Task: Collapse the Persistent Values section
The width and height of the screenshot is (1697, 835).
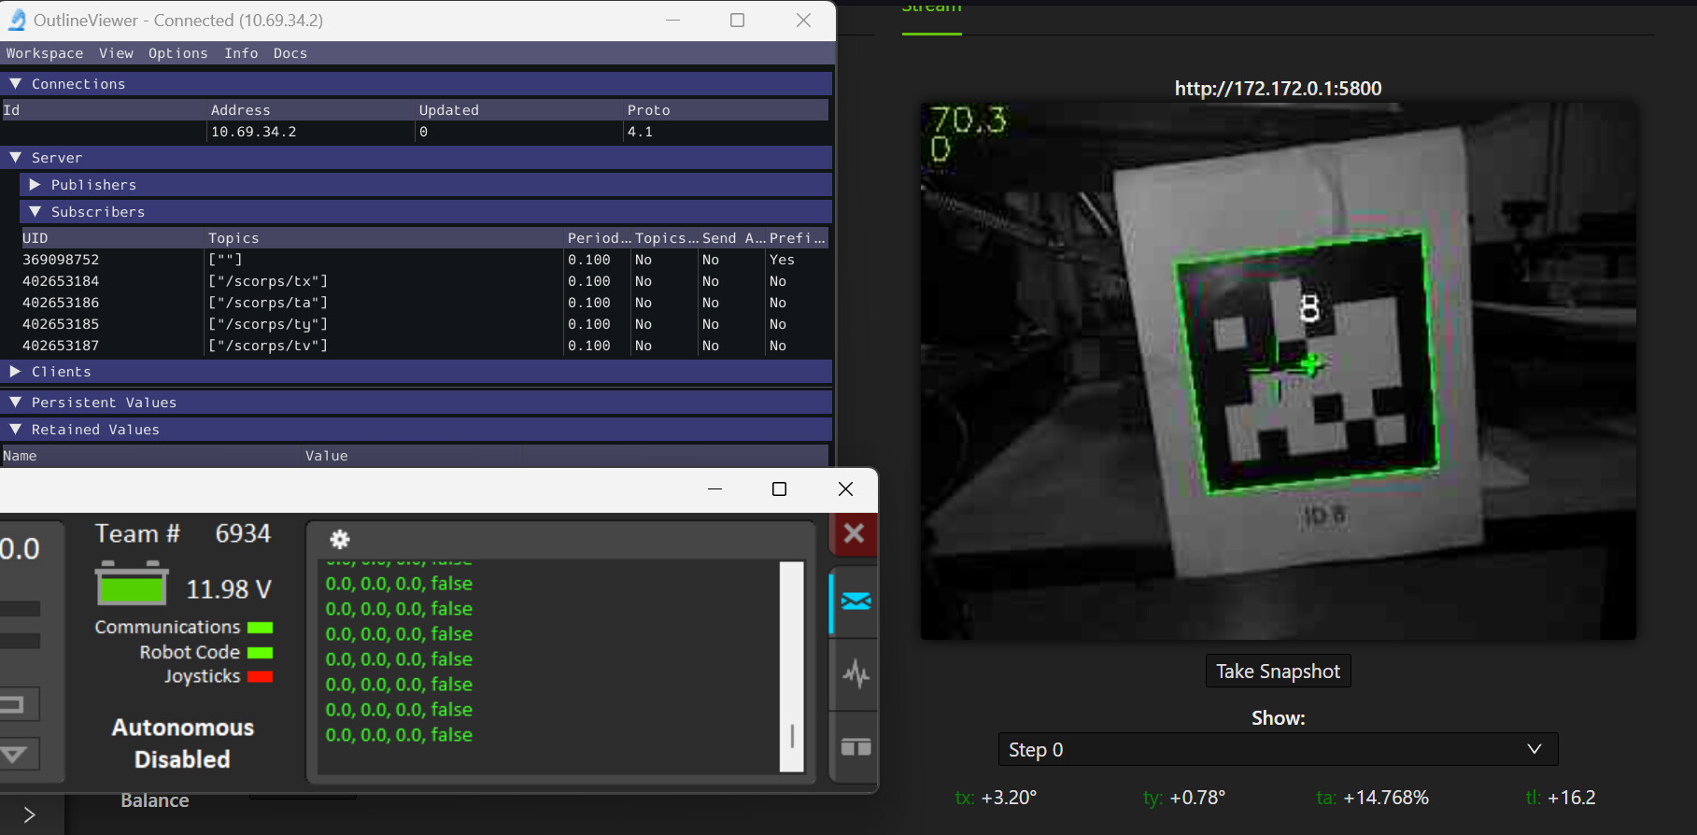Action: [x=15, y=403]
